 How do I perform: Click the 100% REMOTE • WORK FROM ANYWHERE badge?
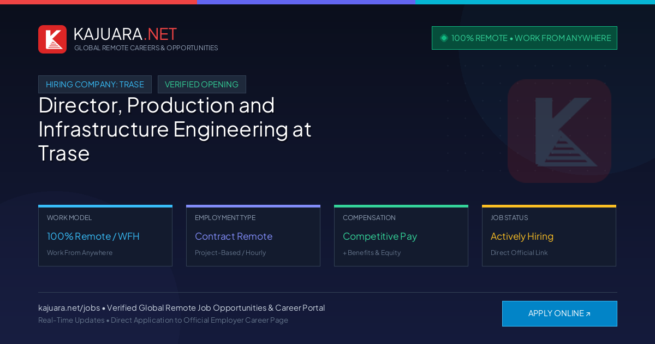525,38
